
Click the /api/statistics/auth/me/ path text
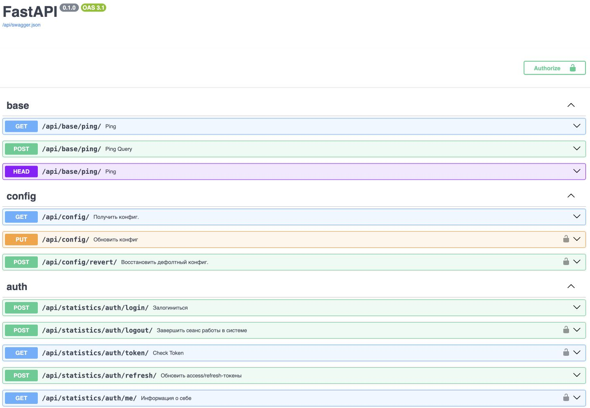point(90,398)
